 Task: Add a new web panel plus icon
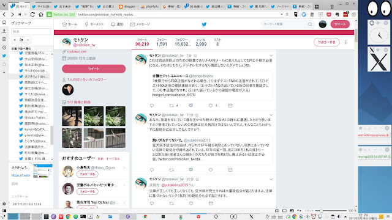pos(4,72)
